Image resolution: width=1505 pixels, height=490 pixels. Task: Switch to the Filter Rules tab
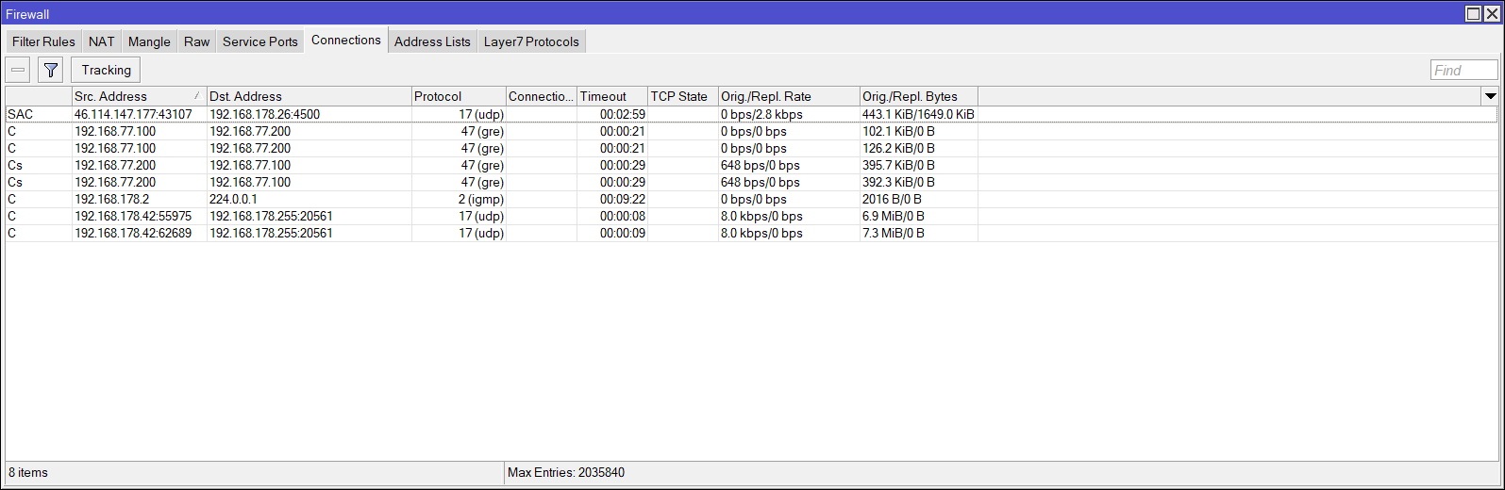tap(43, 41)
